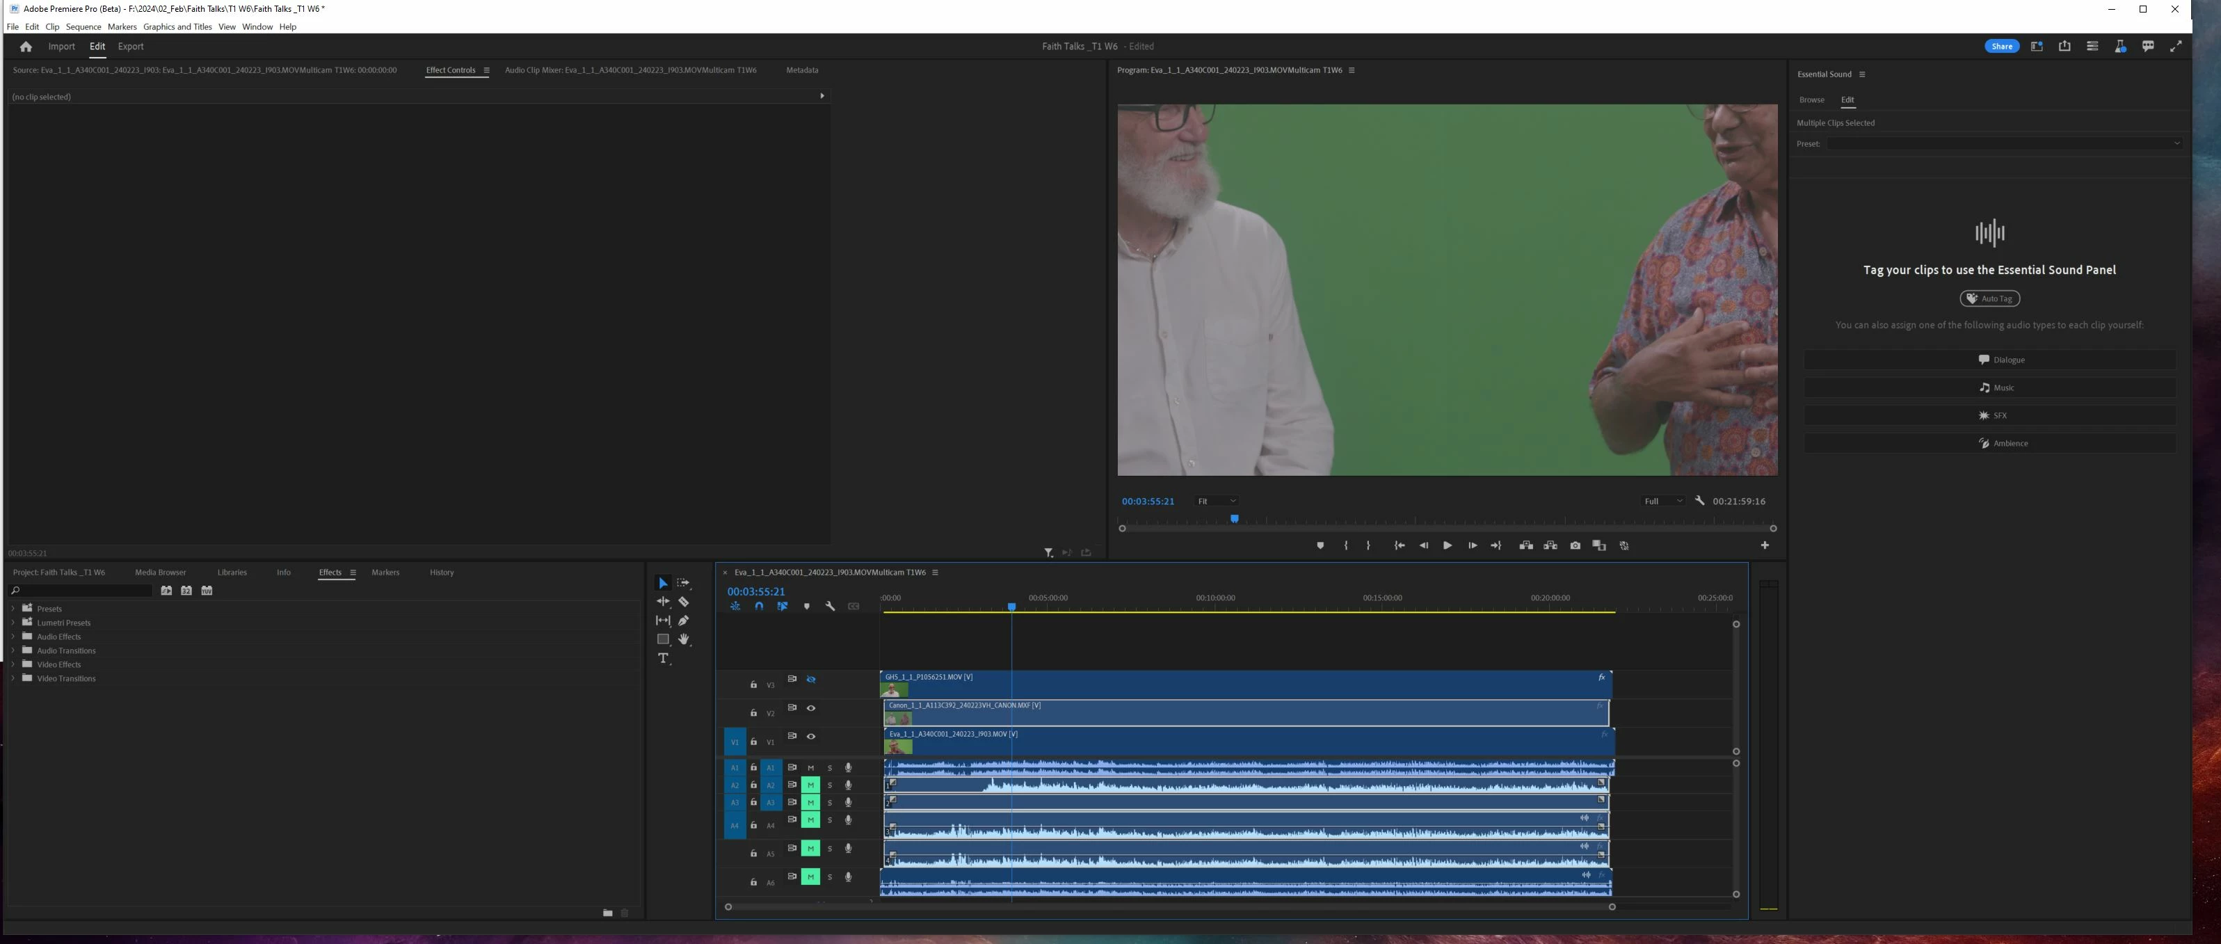Switch to the Media Browser tab
Viewport: 2221px width, 944px height.
[161, 573]
